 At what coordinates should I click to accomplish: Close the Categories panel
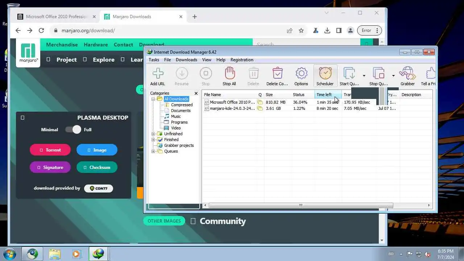196,93
